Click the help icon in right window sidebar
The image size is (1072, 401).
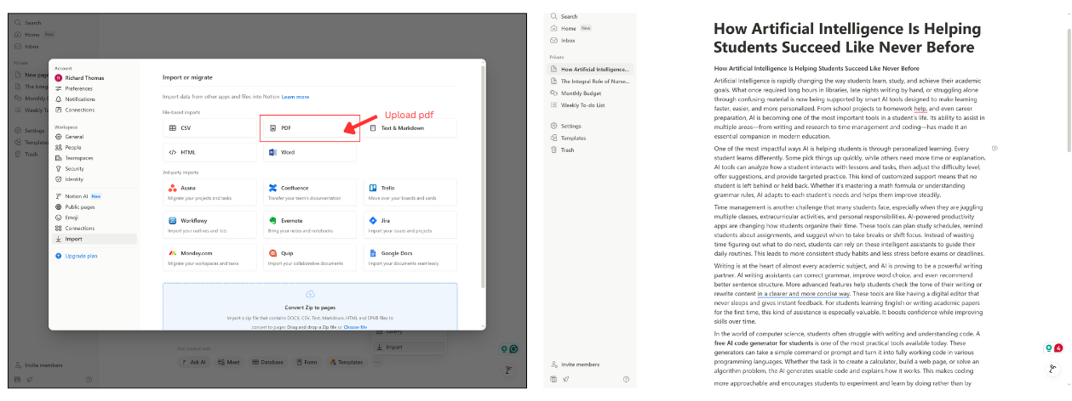pos(626,379)
